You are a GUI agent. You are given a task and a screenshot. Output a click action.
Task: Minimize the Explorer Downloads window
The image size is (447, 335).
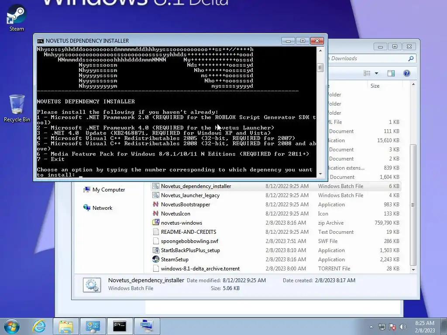coord(380,46)
